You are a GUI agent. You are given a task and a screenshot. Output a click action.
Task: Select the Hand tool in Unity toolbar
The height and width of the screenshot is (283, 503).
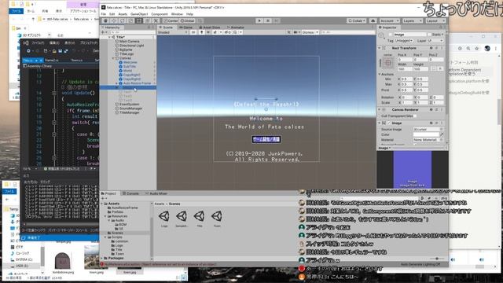(105, 21)
